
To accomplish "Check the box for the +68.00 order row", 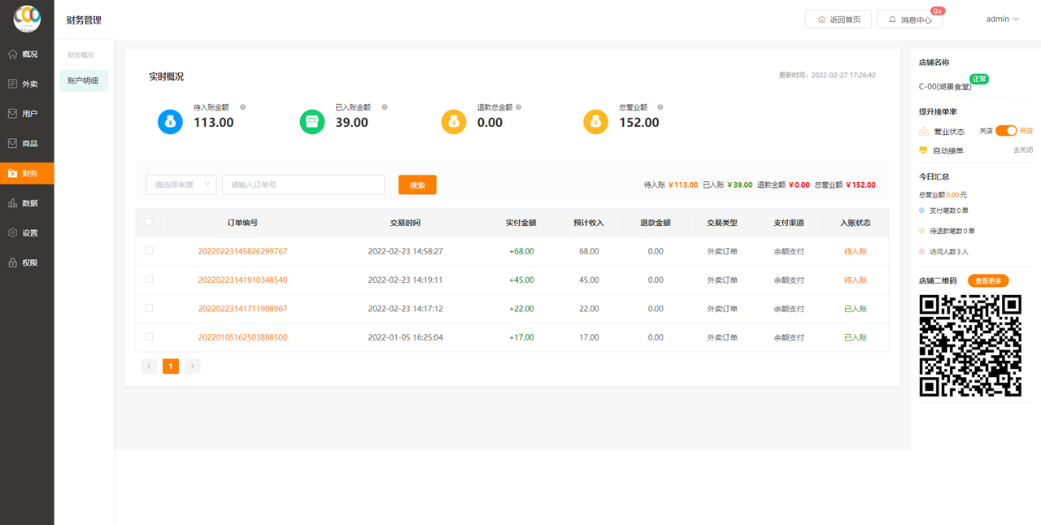I will [149, 251].
